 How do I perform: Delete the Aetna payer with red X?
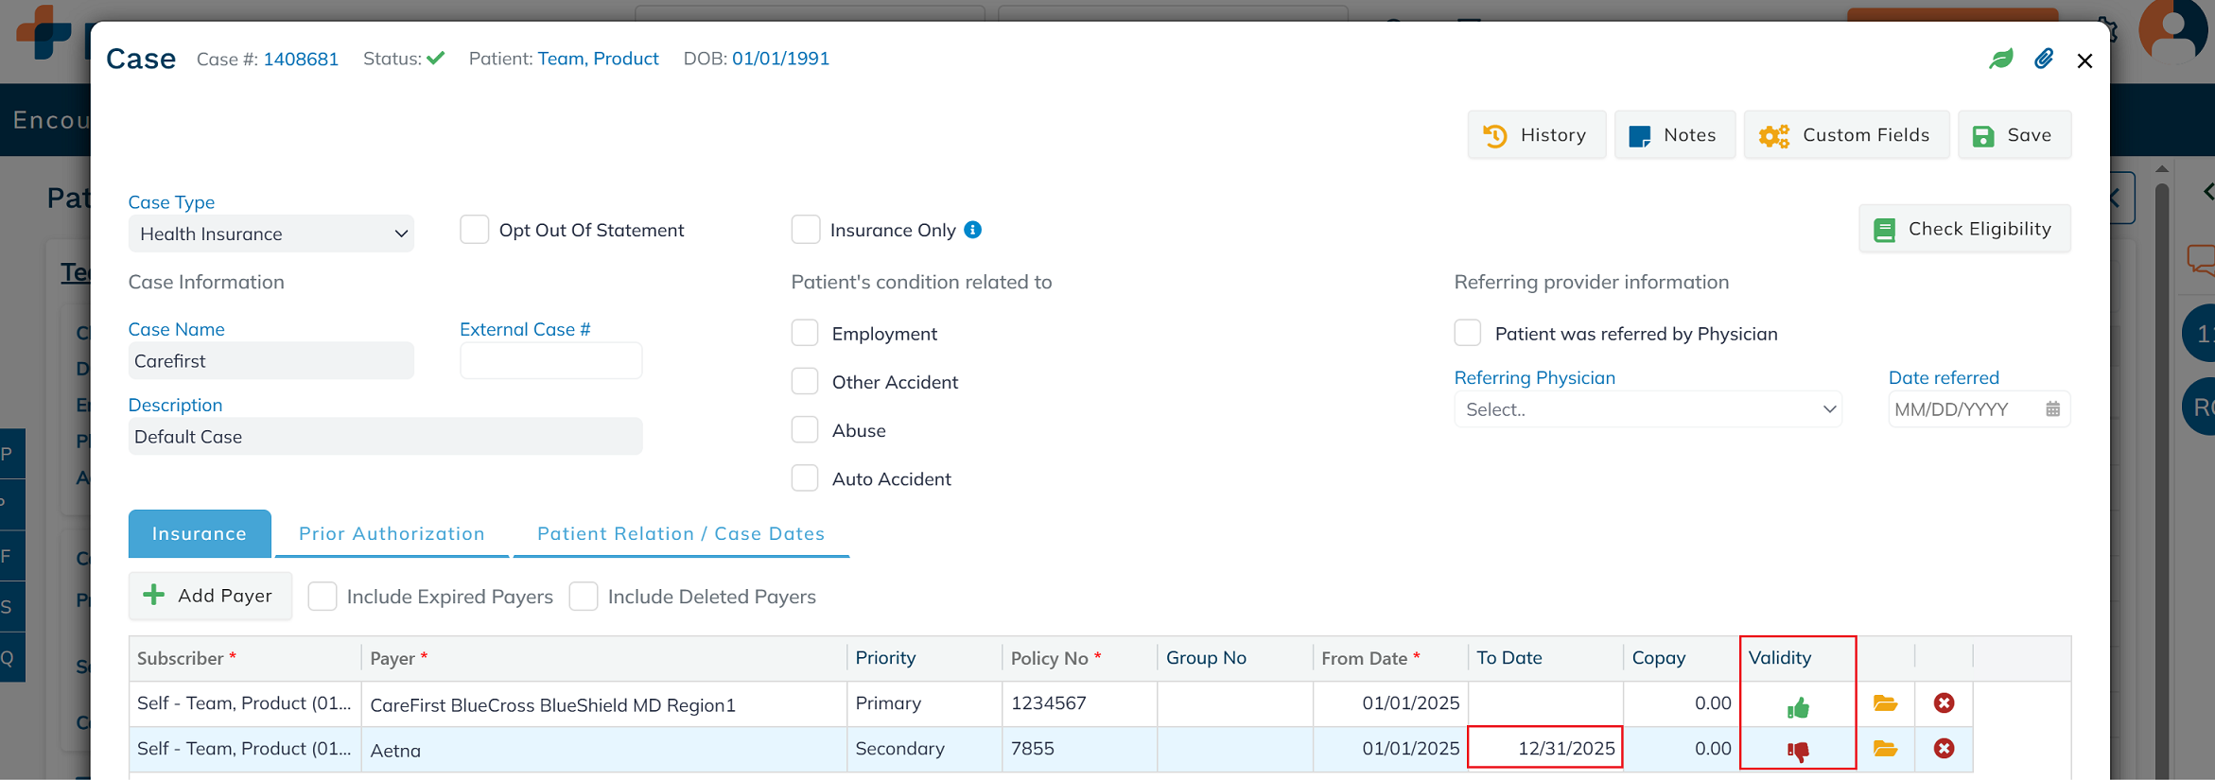[1944, 749]
